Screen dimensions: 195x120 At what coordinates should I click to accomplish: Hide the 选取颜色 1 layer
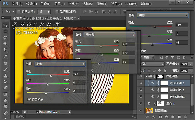point(141,90)
